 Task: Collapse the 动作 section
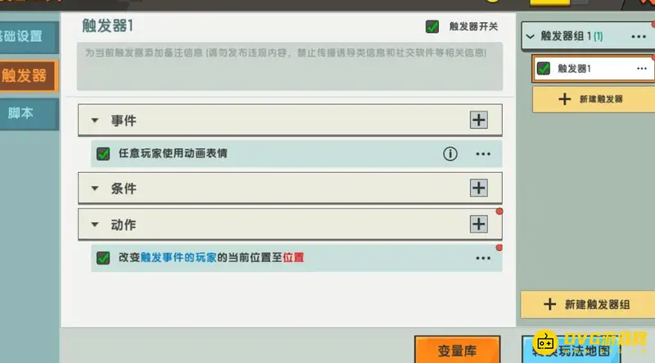(x=95, y=225)
